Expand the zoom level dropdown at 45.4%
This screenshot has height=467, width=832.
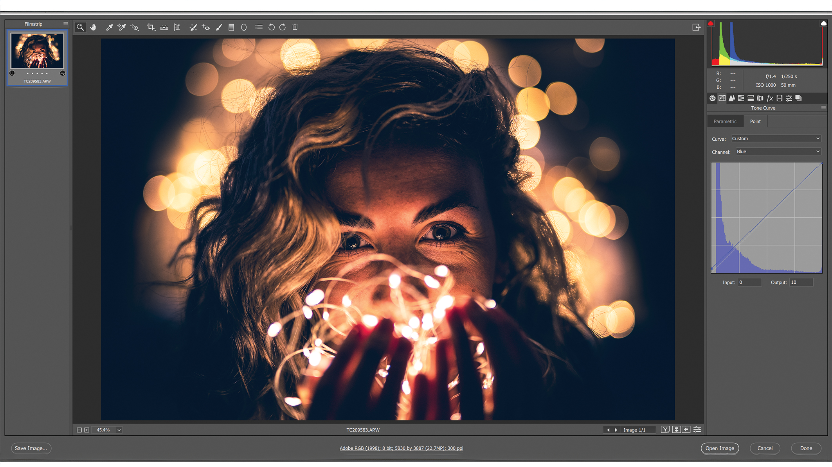coord(119,430)
